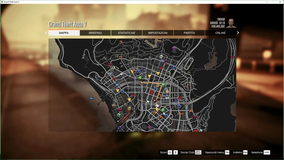Select the green marker near the southwest canals
Image resolution: width=284 pixels, height=160 pixels.
point(119,115)
